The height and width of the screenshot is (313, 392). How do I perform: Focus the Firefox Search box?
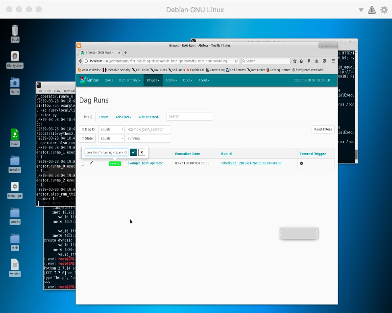click(266, 61)
